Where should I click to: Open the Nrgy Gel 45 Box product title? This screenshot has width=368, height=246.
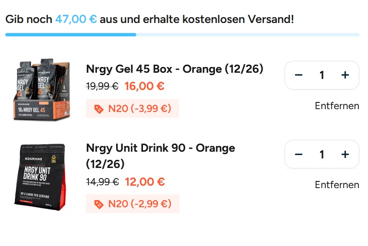[175, 69]
